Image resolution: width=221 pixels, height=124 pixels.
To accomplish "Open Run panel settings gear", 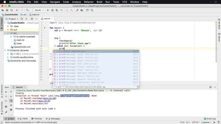I will pos(210,87).
